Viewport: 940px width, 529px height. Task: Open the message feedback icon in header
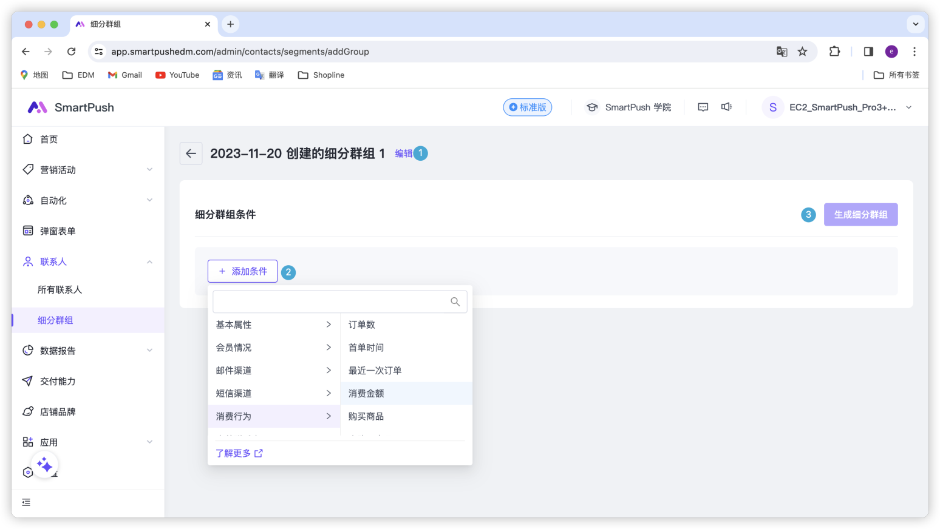pyautogui.click(x=703, y=107)
